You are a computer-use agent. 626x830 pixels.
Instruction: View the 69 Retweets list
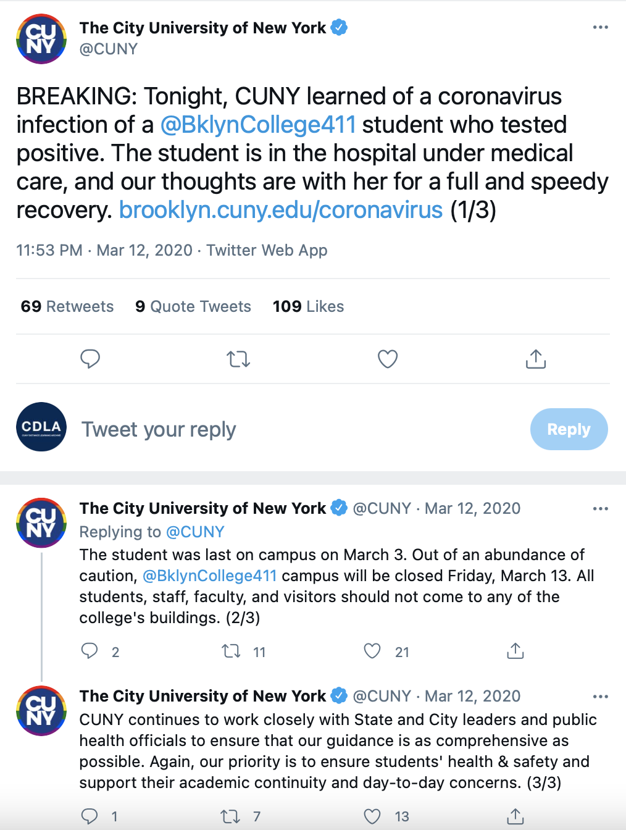point(67,306)
